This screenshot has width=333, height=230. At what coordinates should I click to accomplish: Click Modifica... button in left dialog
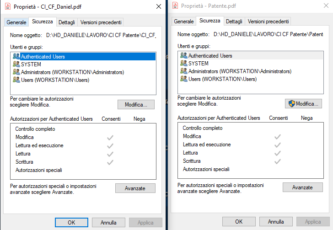pyautogui.click(x=136, y=105)
